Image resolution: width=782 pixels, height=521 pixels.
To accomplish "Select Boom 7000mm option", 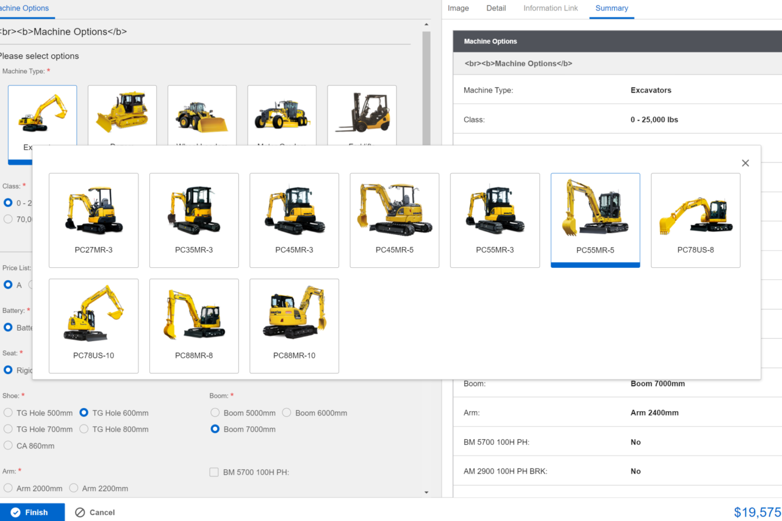I will [215, 429].
